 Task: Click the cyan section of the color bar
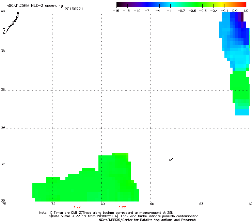[172, 4]
